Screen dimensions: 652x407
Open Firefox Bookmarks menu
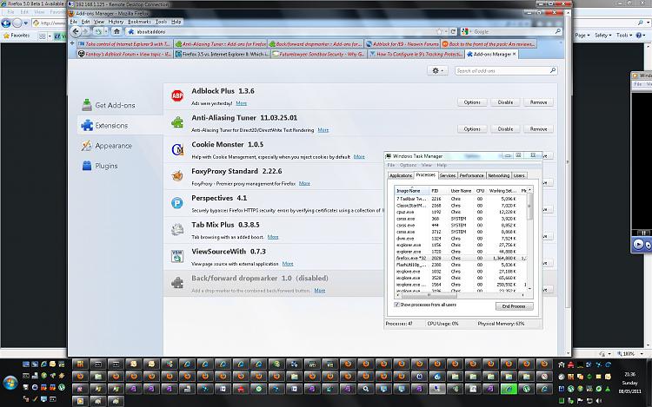click(x=139, y=22)
